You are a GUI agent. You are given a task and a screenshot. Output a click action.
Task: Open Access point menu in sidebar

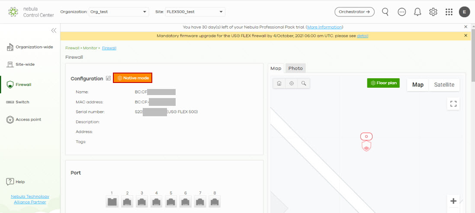click(24, 120)
